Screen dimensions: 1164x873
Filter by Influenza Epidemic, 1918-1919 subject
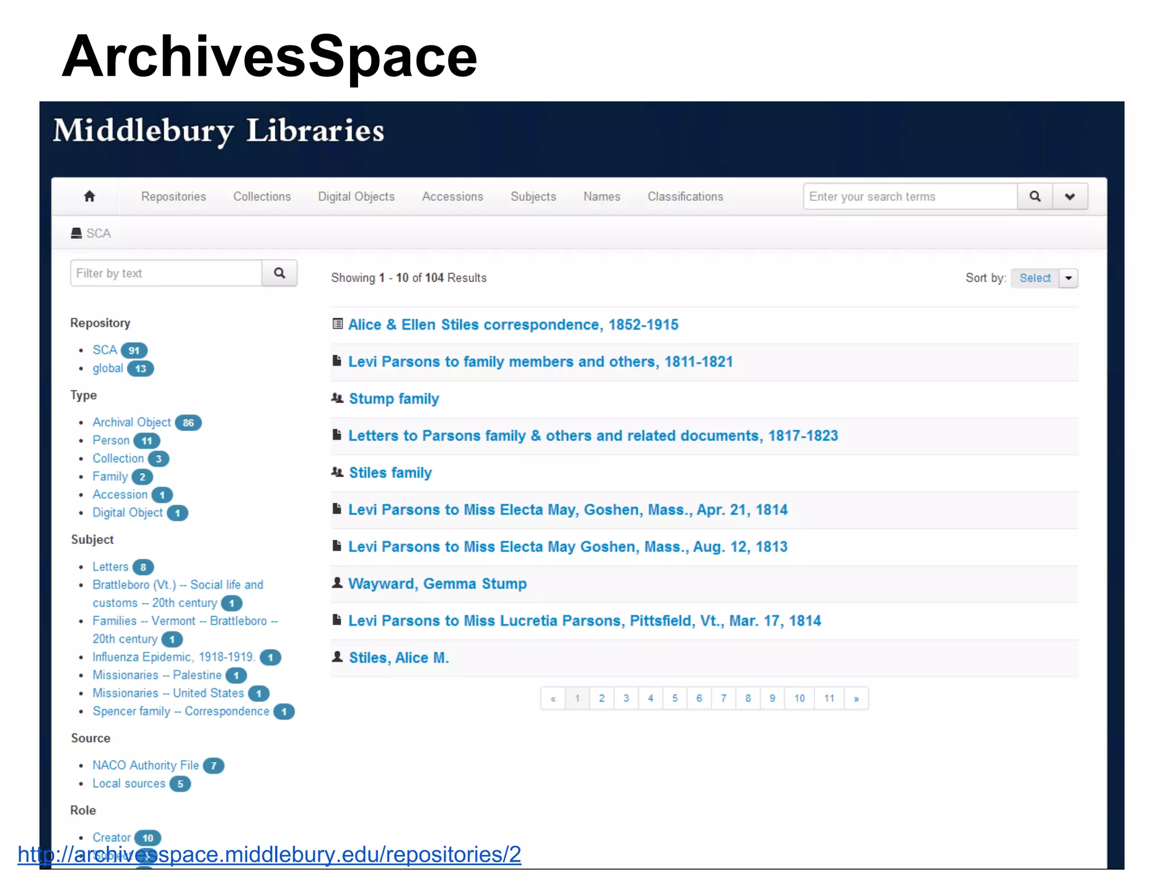(x=174, y=657)
